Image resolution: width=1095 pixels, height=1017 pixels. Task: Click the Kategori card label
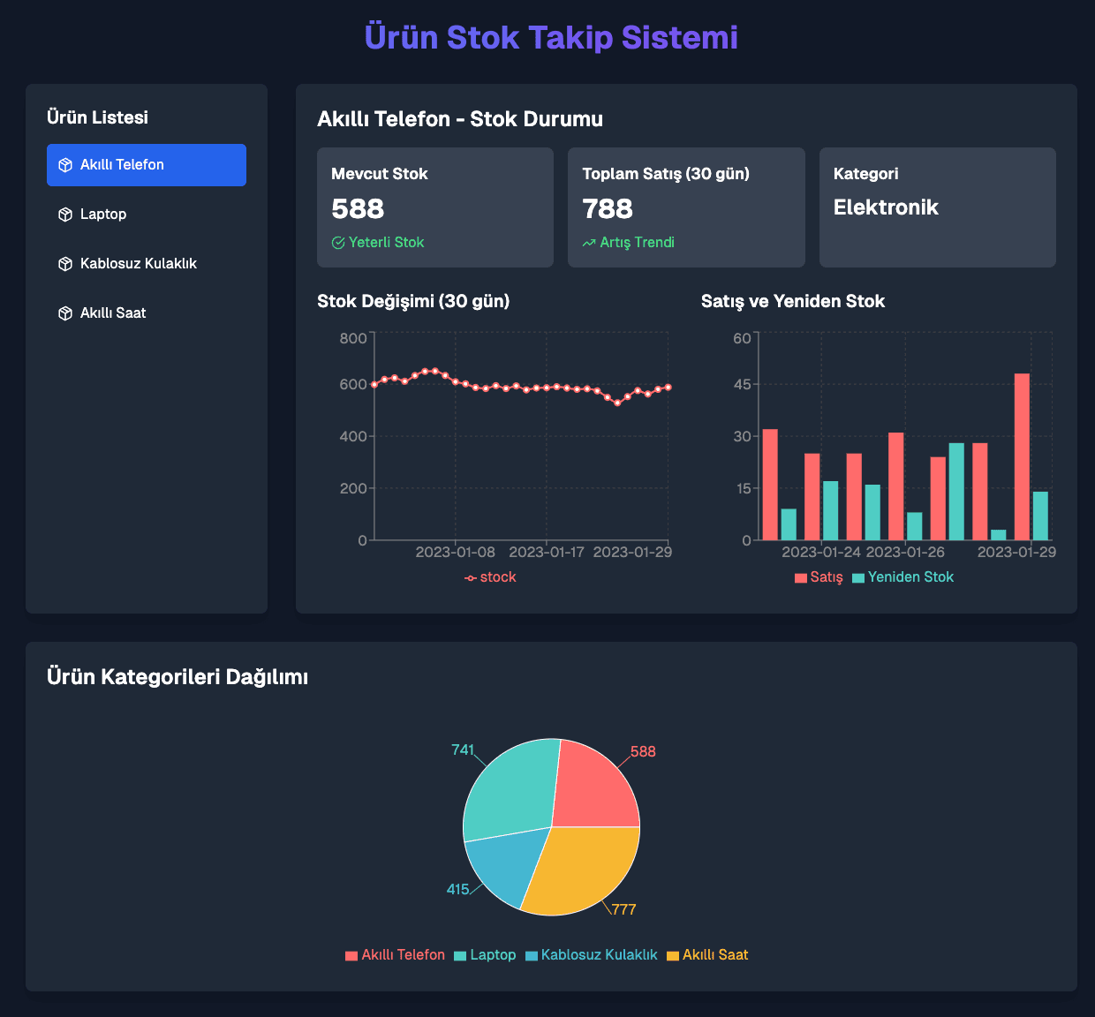[x=866, y=174]
